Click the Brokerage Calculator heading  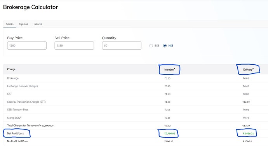pyautogui.click(x=30, y=7)
